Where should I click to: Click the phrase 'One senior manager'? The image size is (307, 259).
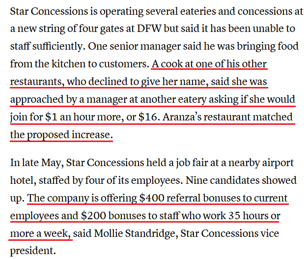pos(134,46)
